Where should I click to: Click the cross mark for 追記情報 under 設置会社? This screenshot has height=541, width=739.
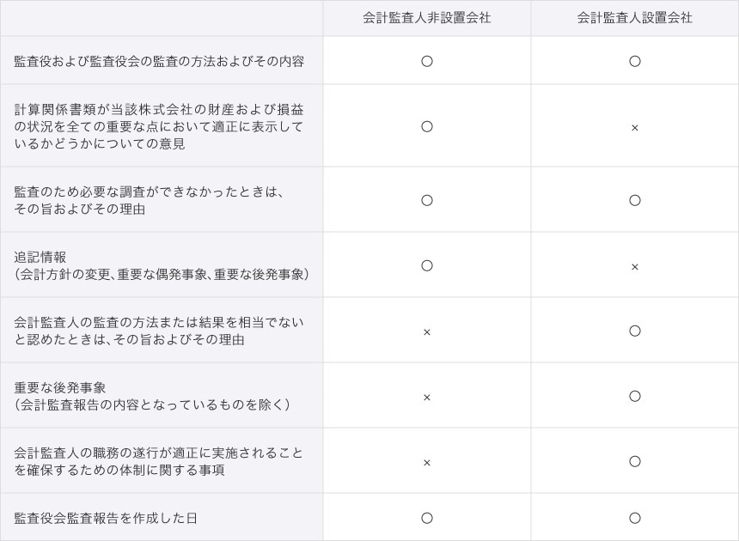coord(634,267)
